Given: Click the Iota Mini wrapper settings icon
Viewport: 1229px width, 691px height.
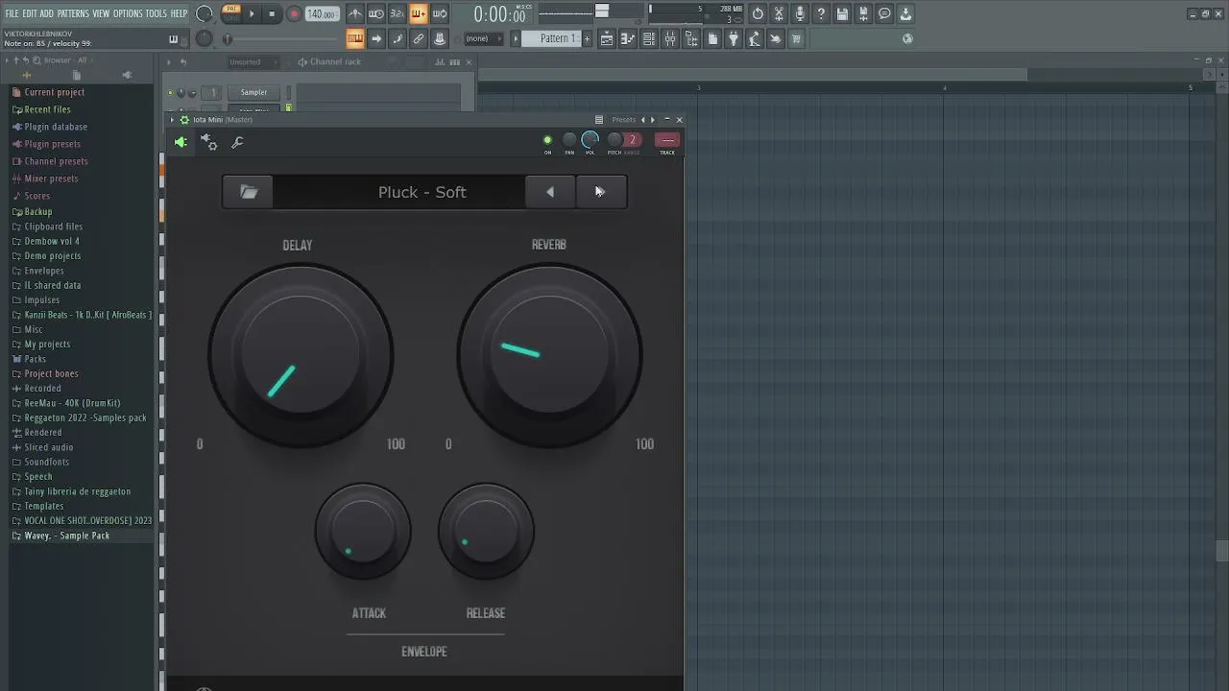Looking at the screenshot, I should tap(209, 142).
